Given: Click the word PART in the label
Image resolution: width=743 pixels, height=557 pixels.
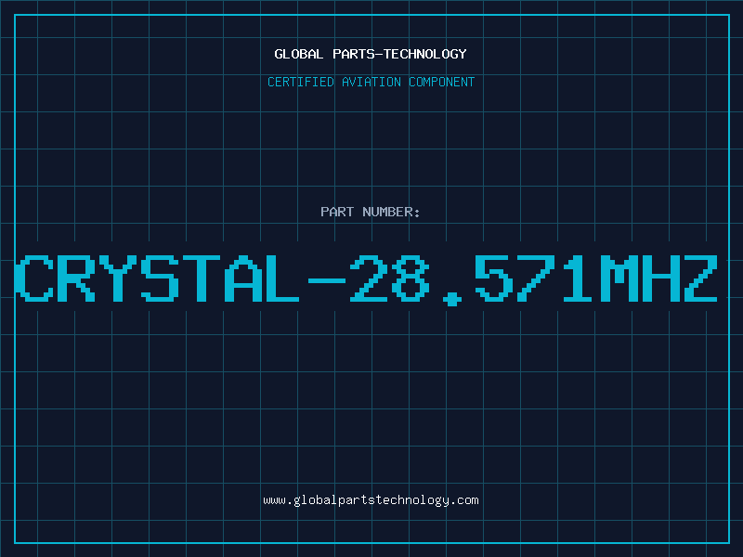Looking at the screenshot, I should tap(337, 212).
